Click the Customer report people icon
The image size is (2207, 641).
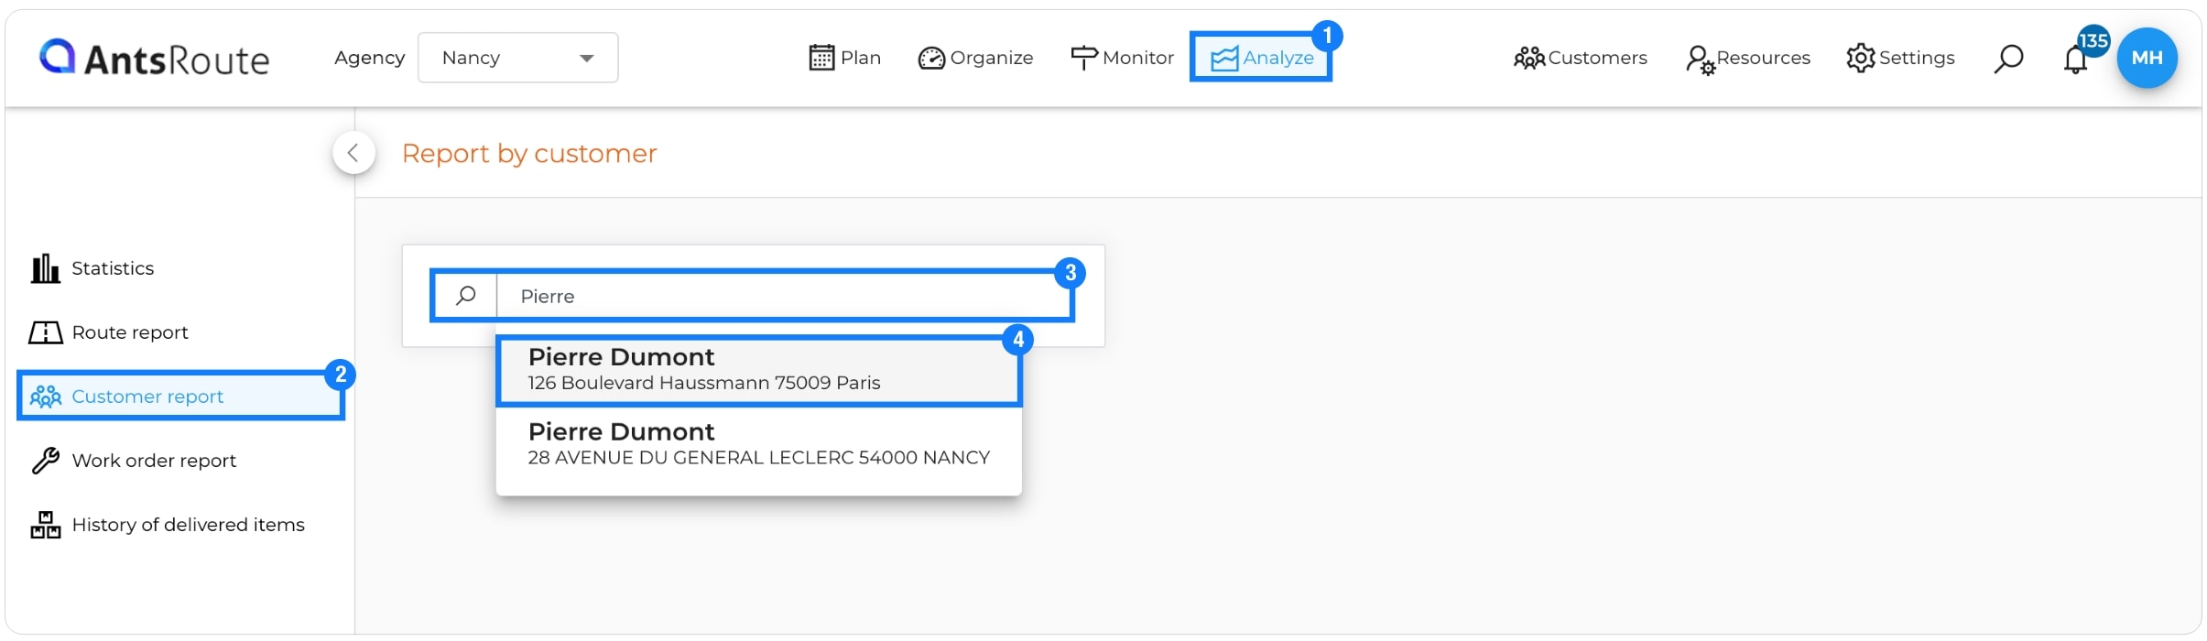tap(46, 397)
